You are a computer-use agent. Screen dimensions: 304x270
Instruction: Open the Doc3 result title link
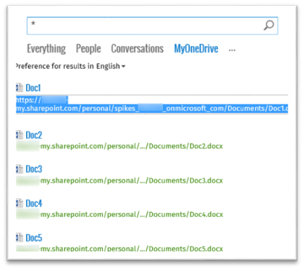click(34, 169)
